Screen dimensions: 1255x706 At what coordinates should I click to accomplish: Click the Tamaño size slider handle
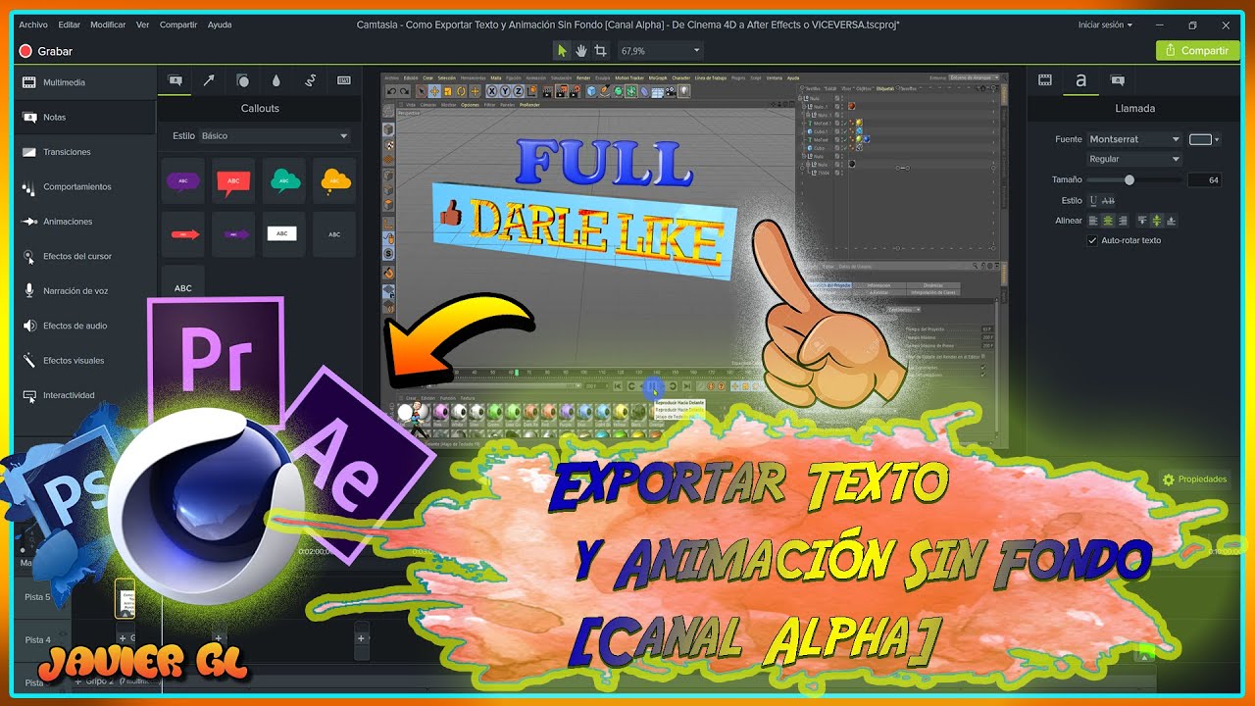[1129, 179]
